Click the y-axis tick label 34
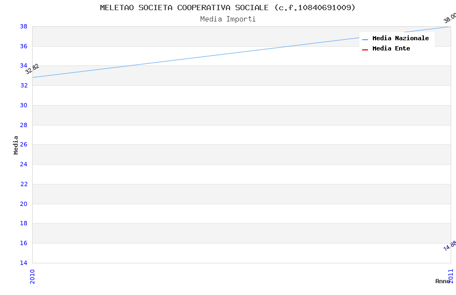 (24, 65)
